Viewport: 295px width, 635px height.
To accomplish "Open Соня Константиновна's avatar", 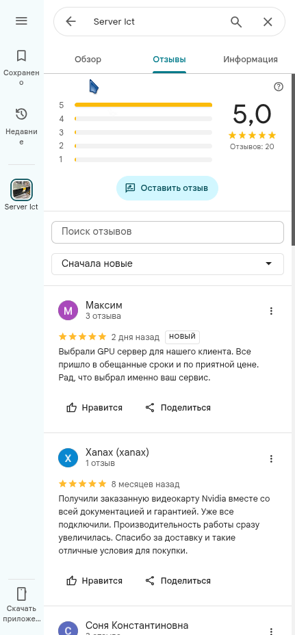I will point(68,628).
